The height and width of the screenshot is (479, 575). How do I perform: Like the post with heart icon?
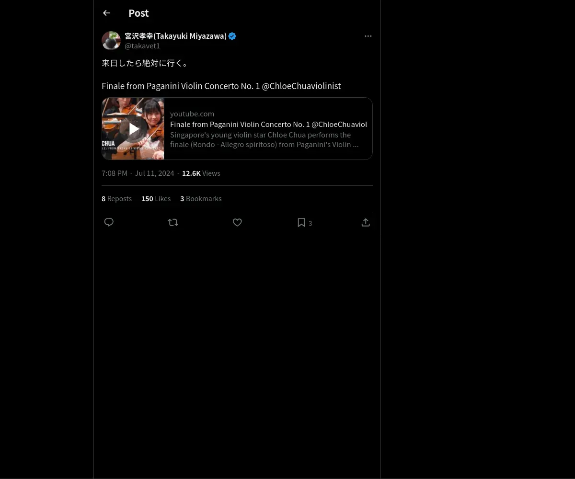point(237,222)
